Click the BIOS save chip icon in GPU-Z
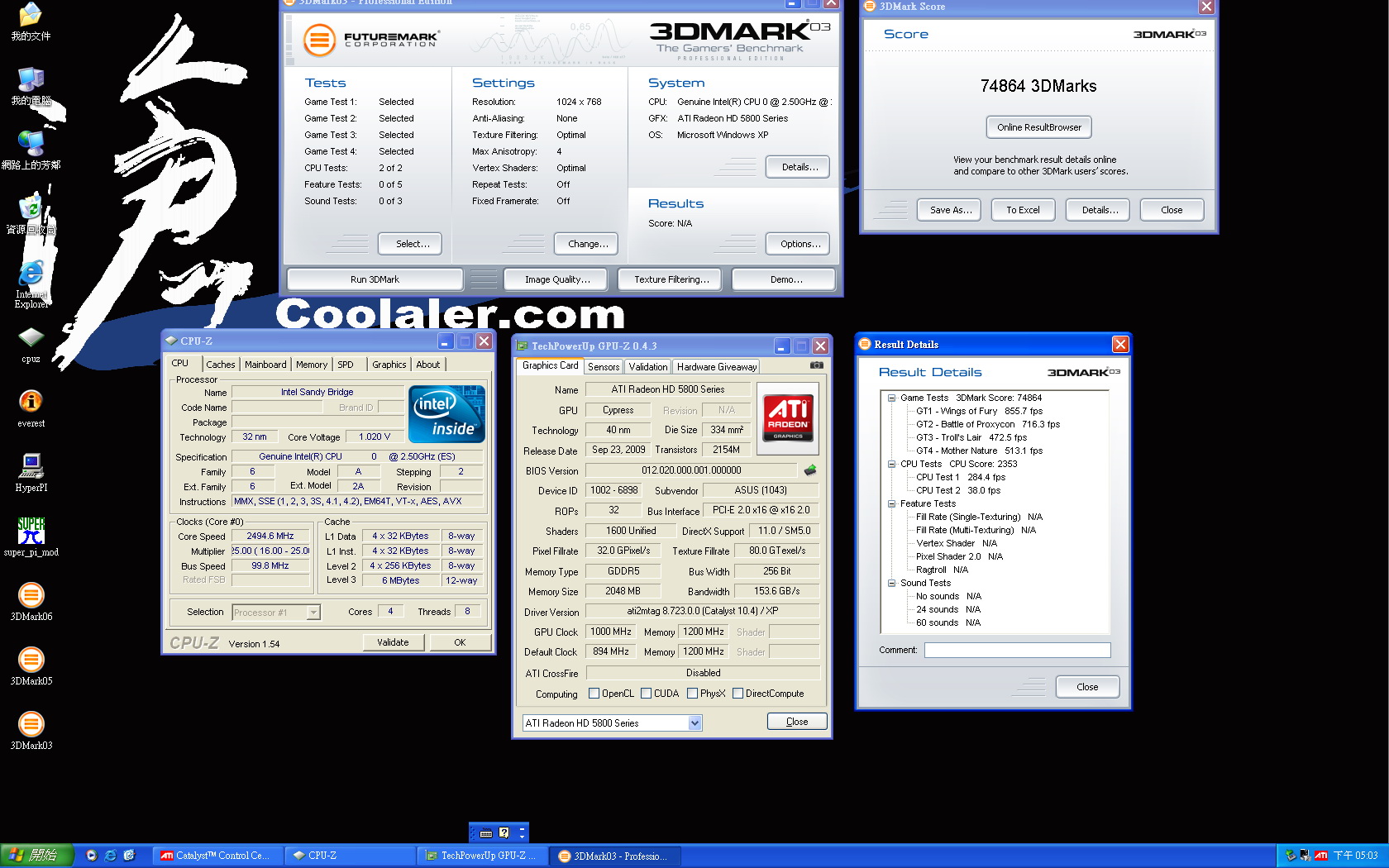This screenshot has height=868, width=1389. (x=810, y=470)
